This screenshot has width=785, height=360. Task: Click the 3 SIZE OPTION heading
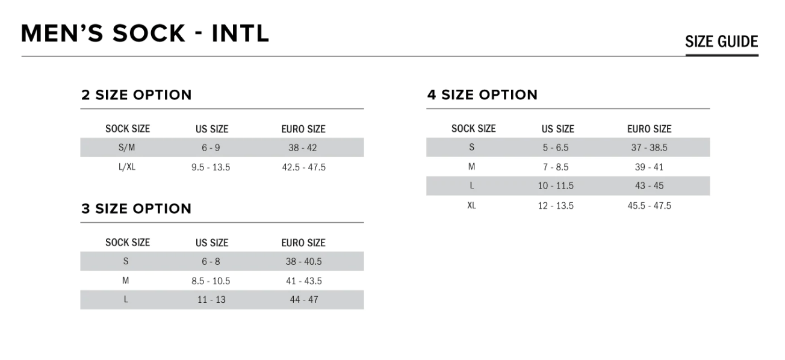click(x=137, y=208)
